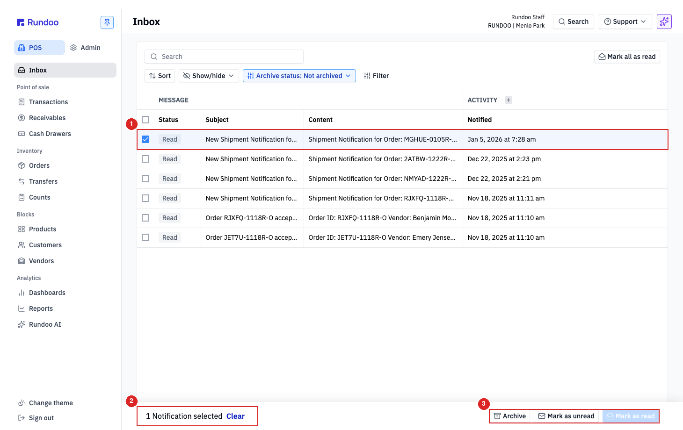Toggle the sidebar pin icon
The height and width of the screenshot is (430, 683).
pyautogui.click(x=107, y=22)
